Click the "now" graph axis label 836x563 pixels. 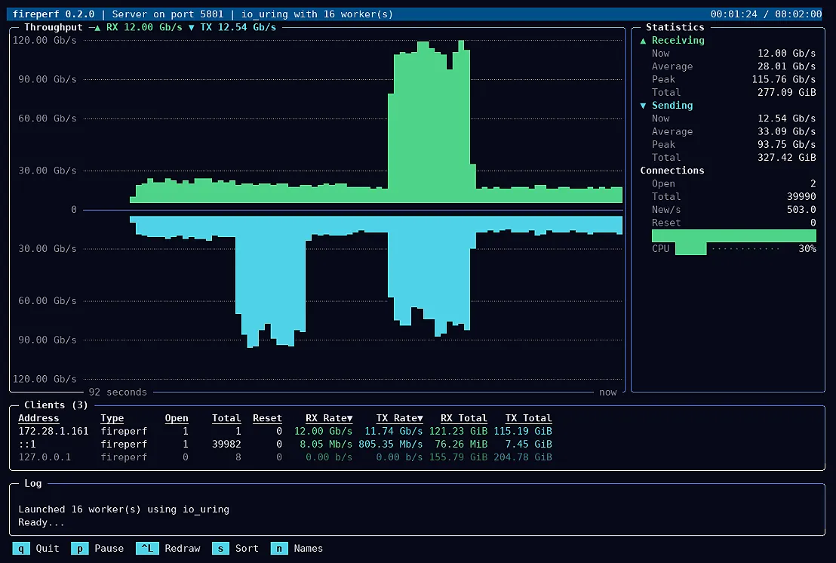608,392
